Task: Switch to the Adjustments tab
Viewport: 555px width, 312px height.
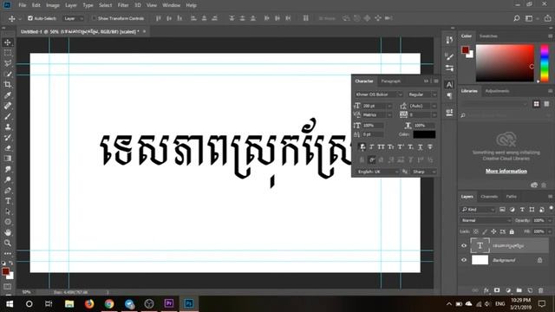Action: coord(497,91)
